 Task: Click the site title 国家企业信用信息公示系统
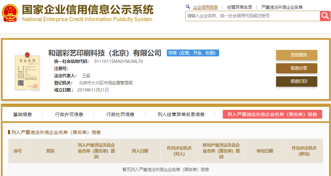coord(88,10)
